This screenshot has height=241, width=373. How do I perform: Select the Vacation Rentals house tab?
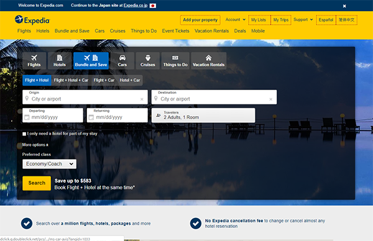coord(209,61)
